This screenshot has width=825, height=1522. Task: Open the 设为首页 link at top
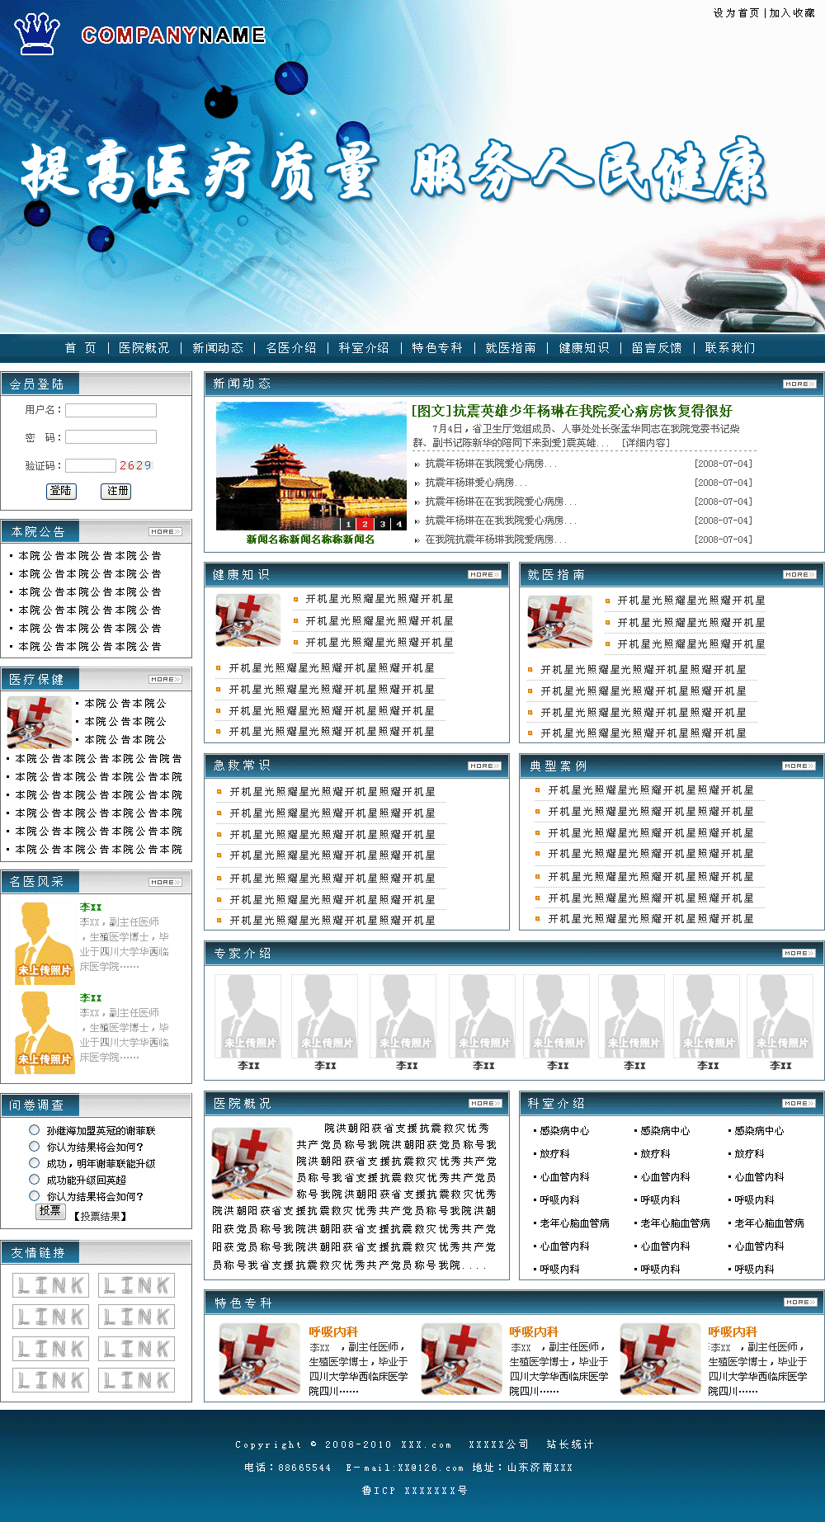736,13
